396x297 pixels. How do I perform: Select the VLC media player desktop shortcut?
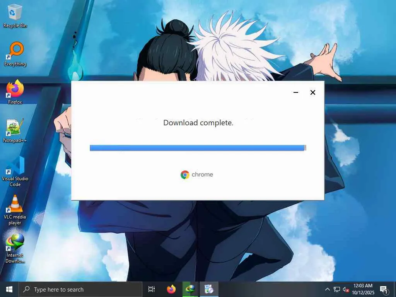tap(15, 210)
